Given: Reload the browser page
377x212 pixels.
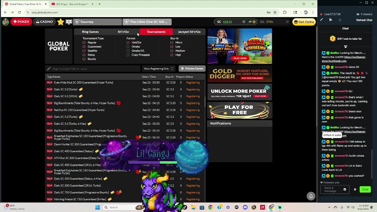Looking at the screenshot, I should [x=19, y=12].
